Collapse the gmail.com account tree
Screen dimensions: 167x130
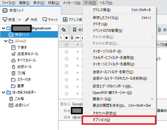pos(3,28)
